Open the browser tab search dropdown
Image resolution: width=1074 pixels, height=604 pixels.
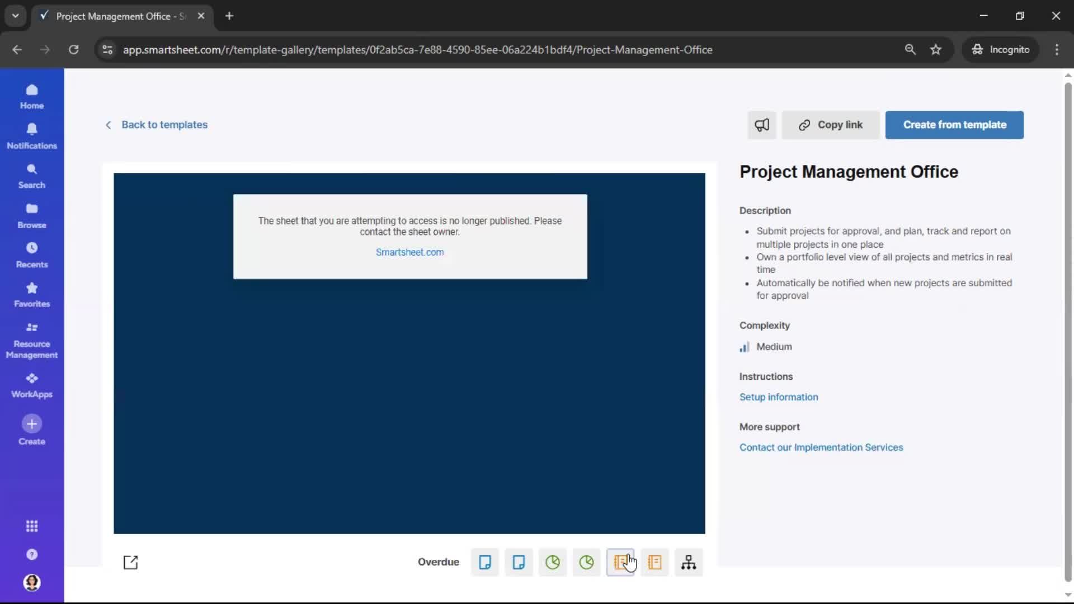click(15, 16)
